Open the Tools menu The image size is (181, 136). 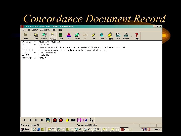point(54,30)
